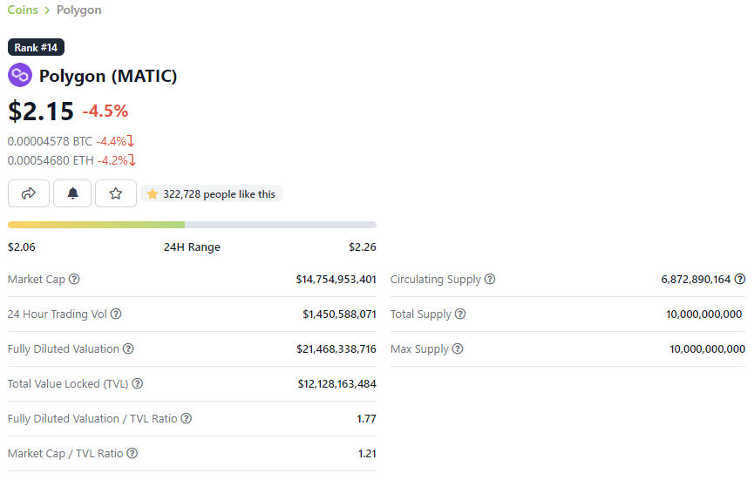
Task: Open Market Cap / TVL Ratio info icon
Action: coord(132,453)
